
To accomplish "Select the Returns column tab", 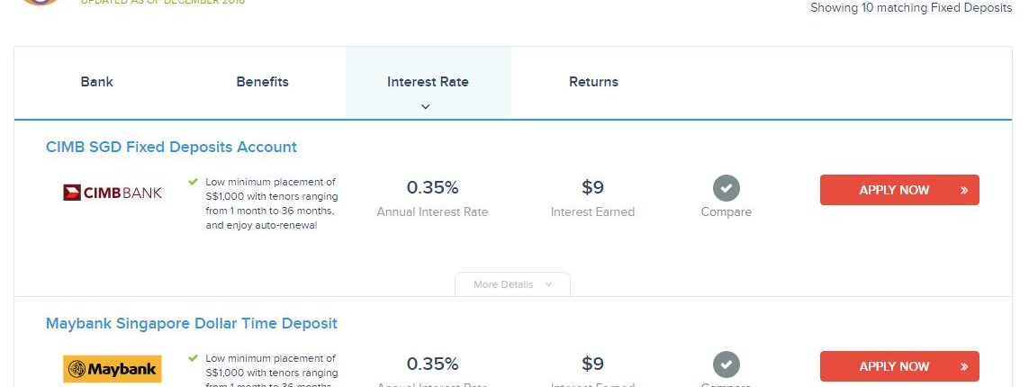I will [593, 82].
